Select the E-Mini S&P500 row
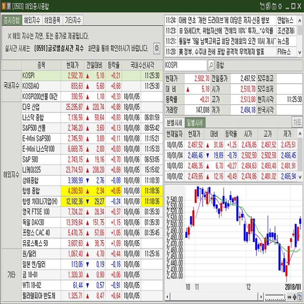 click(92, 138)
